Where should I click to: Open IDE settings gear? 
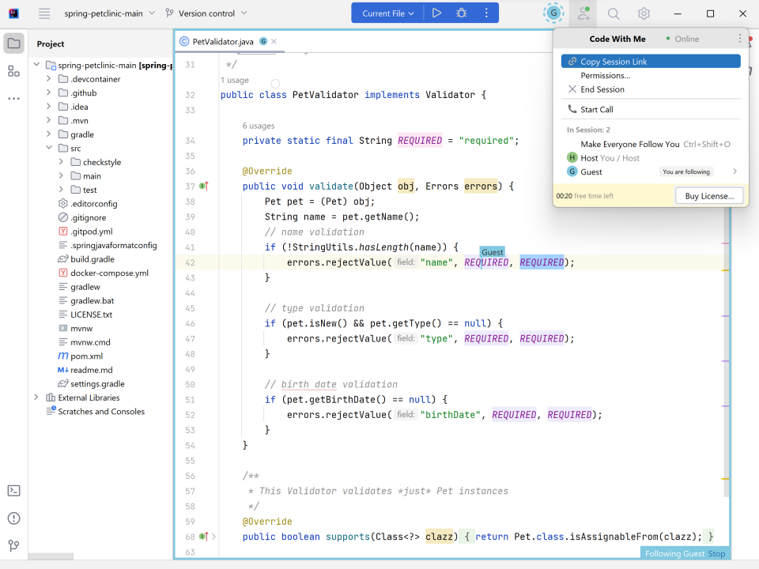tap(644, 13)
